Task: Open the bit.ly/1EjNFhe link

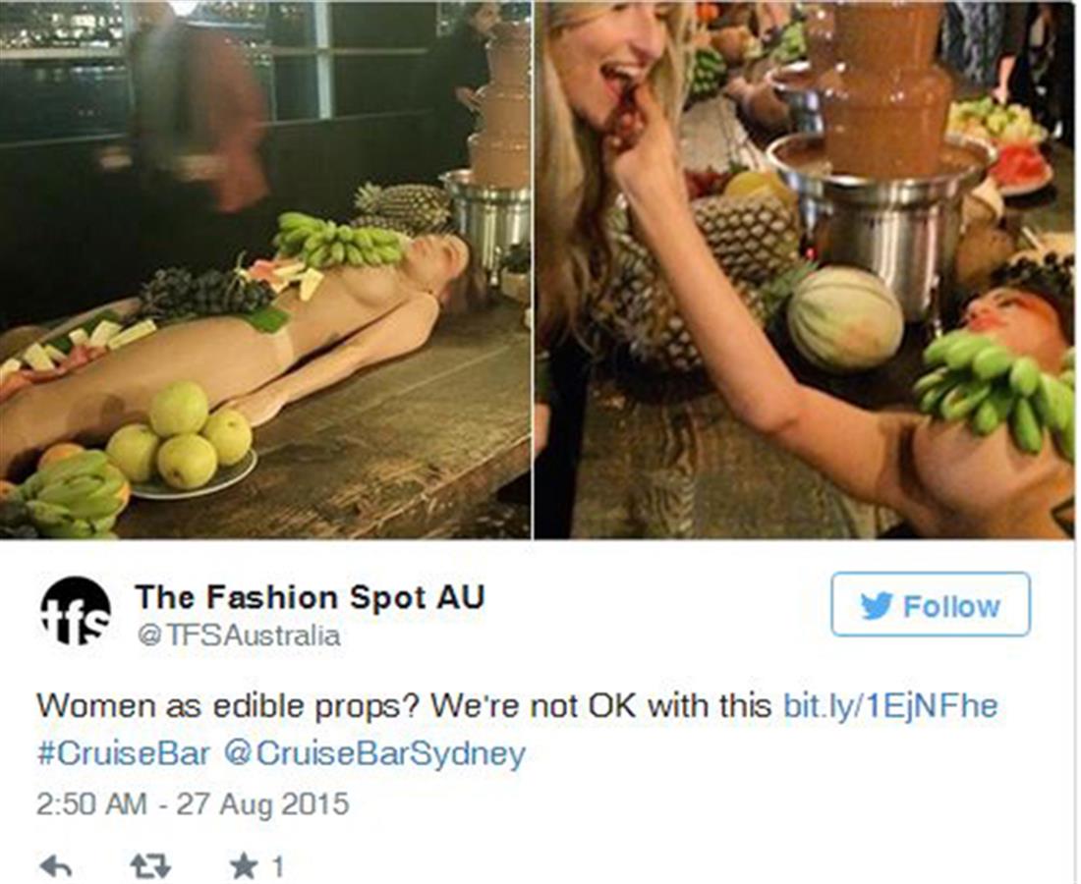Action: click(x=890, y=705)
